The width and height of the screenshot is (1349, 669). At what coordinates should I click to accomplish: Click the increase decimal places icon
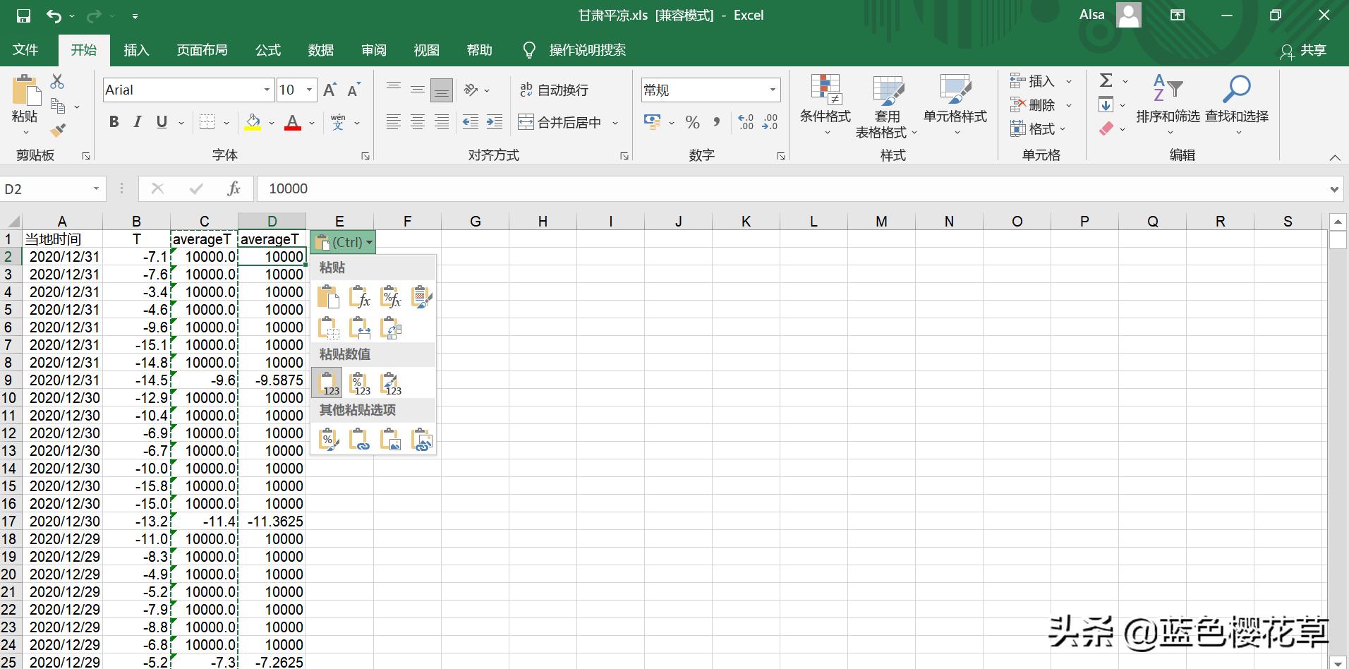[744, 121]
